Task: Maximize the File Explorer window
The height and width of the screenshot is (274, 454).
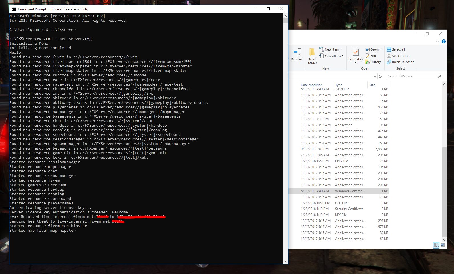Action: 427,34
